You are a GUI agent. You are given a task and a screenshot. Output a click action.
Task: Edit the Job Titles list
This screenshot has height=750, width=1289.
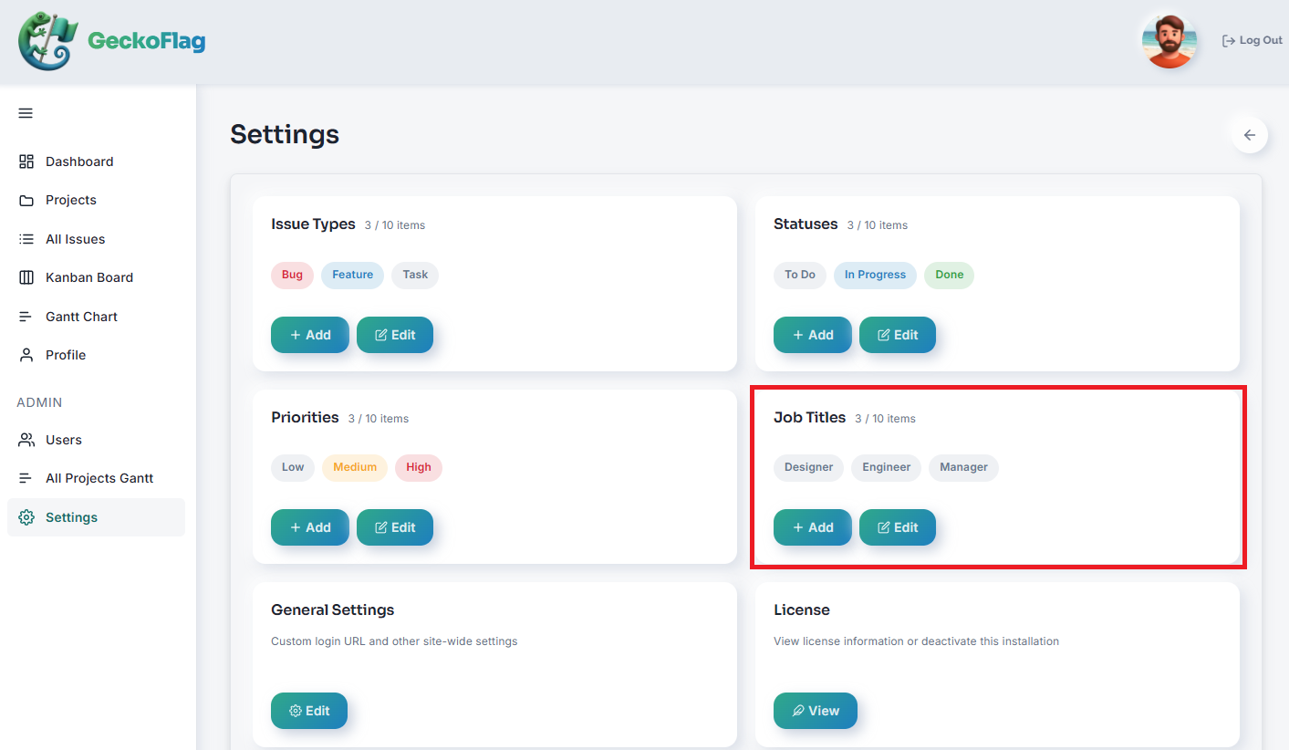point(898,527)
